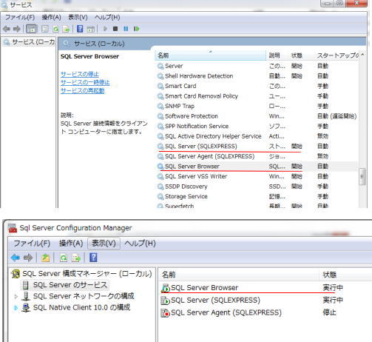Select the Server service row
This screenshot has height=342, width=372.
(257, 66)
